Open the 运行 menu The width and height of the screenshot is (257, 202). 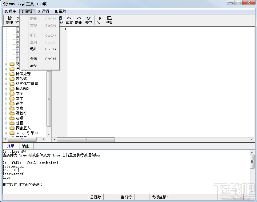tap(43, 11)
